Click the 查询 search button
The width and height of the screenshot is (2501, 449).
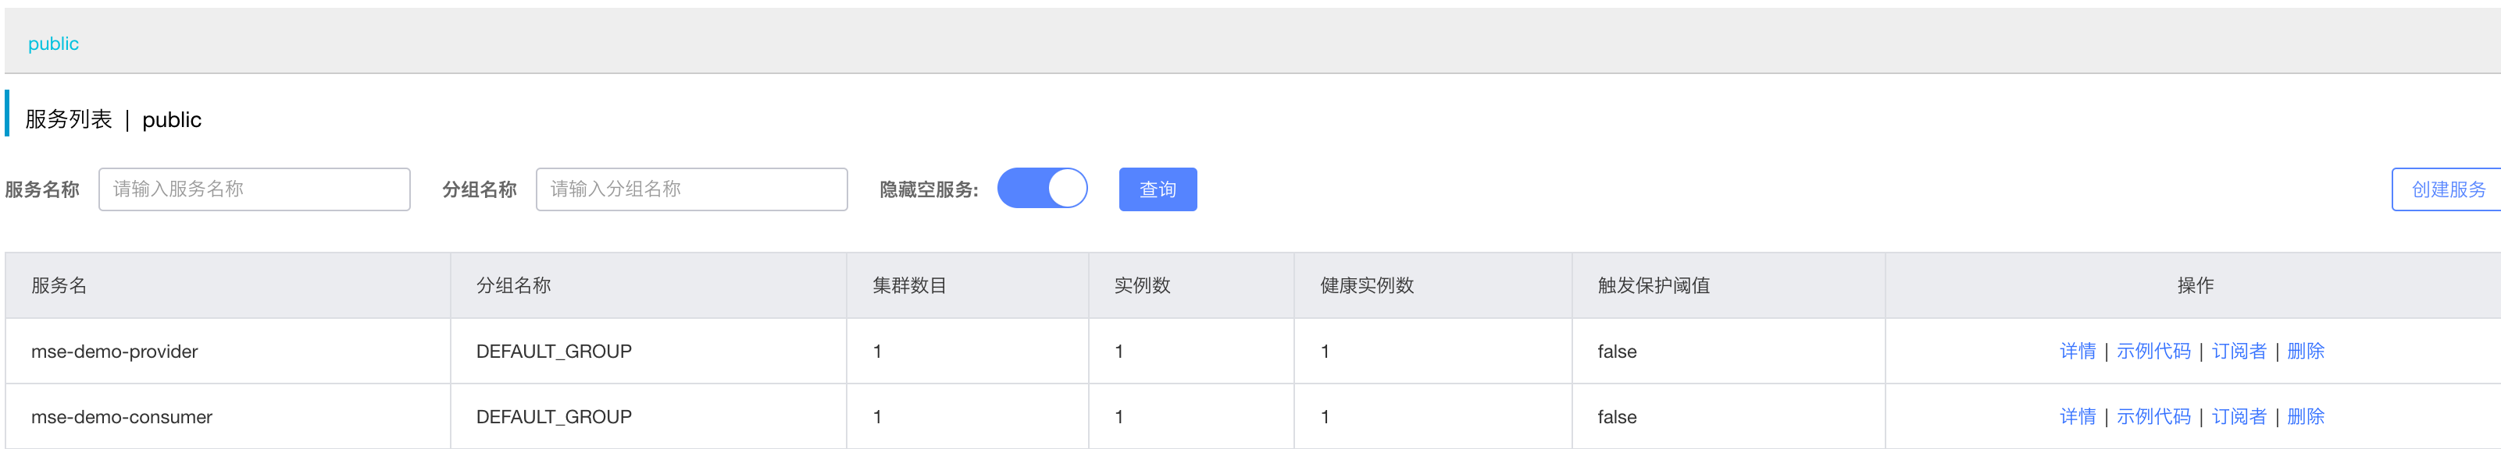[x=1158, y=189]
